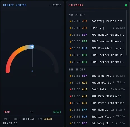Click orange impact dot beside RBA Press Conference
This screenshot has width=130, height=127.
pyautogui.click(x=71, y=103)
